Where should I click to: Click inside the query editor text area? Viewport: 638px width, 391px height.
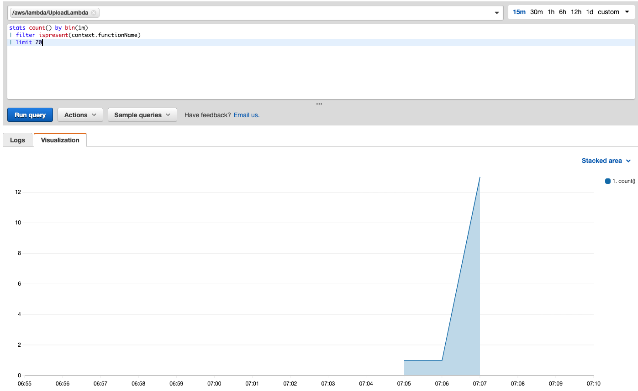320,68
